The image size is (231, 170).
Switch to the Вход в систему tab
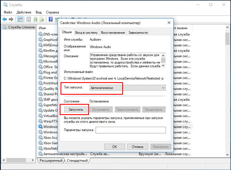[87, 33]
